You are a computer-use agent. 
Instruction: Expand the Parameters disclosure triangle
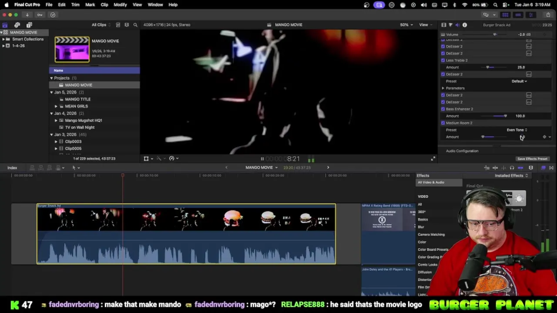pos(443,88)
